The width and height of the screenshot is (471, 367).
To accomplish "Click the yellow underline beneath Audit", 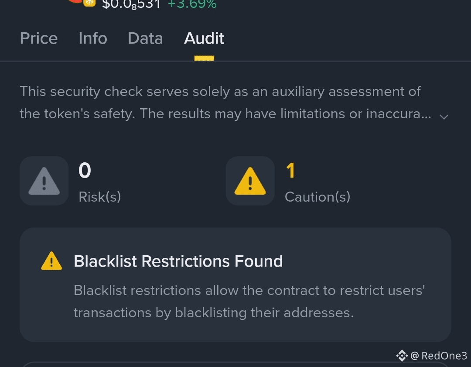I will 204,58.
